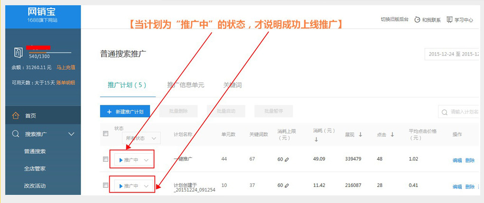
Task: Sort by 点击 using its arrow
Action: pyautogui.click(x=392, y=135)
